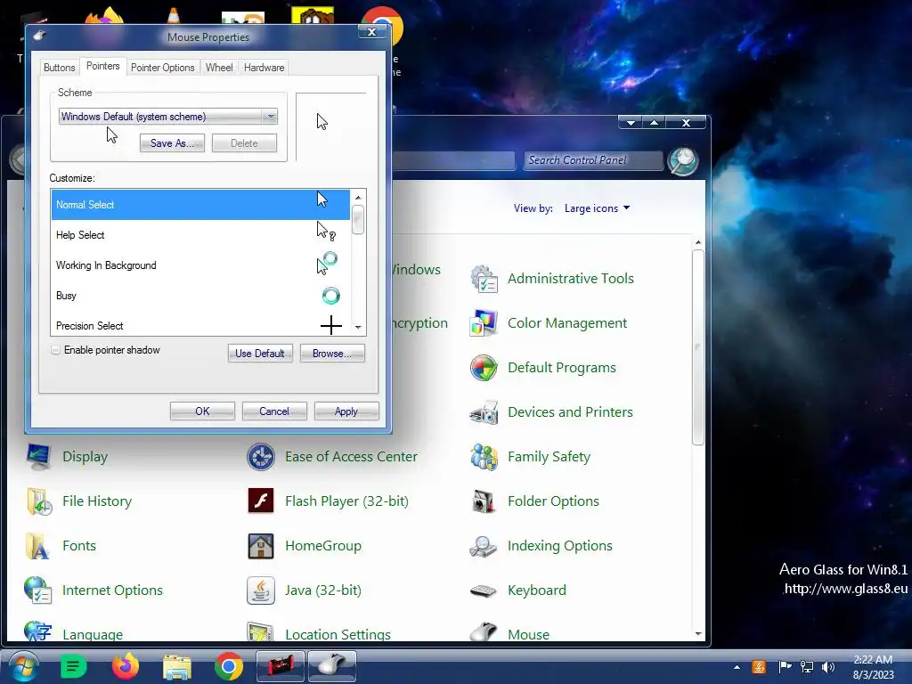Image resolution: width=912 pixels, height=684 pixels.
Task: Click the Search Control Panel field
Action: 593,160
